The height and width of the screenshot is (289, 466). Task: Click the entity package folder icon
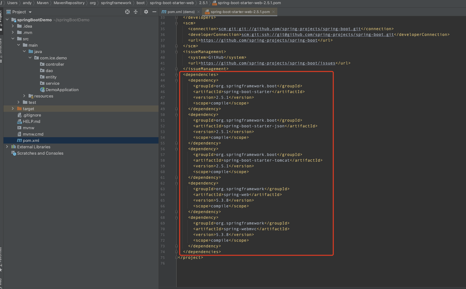tap(42, 77)
